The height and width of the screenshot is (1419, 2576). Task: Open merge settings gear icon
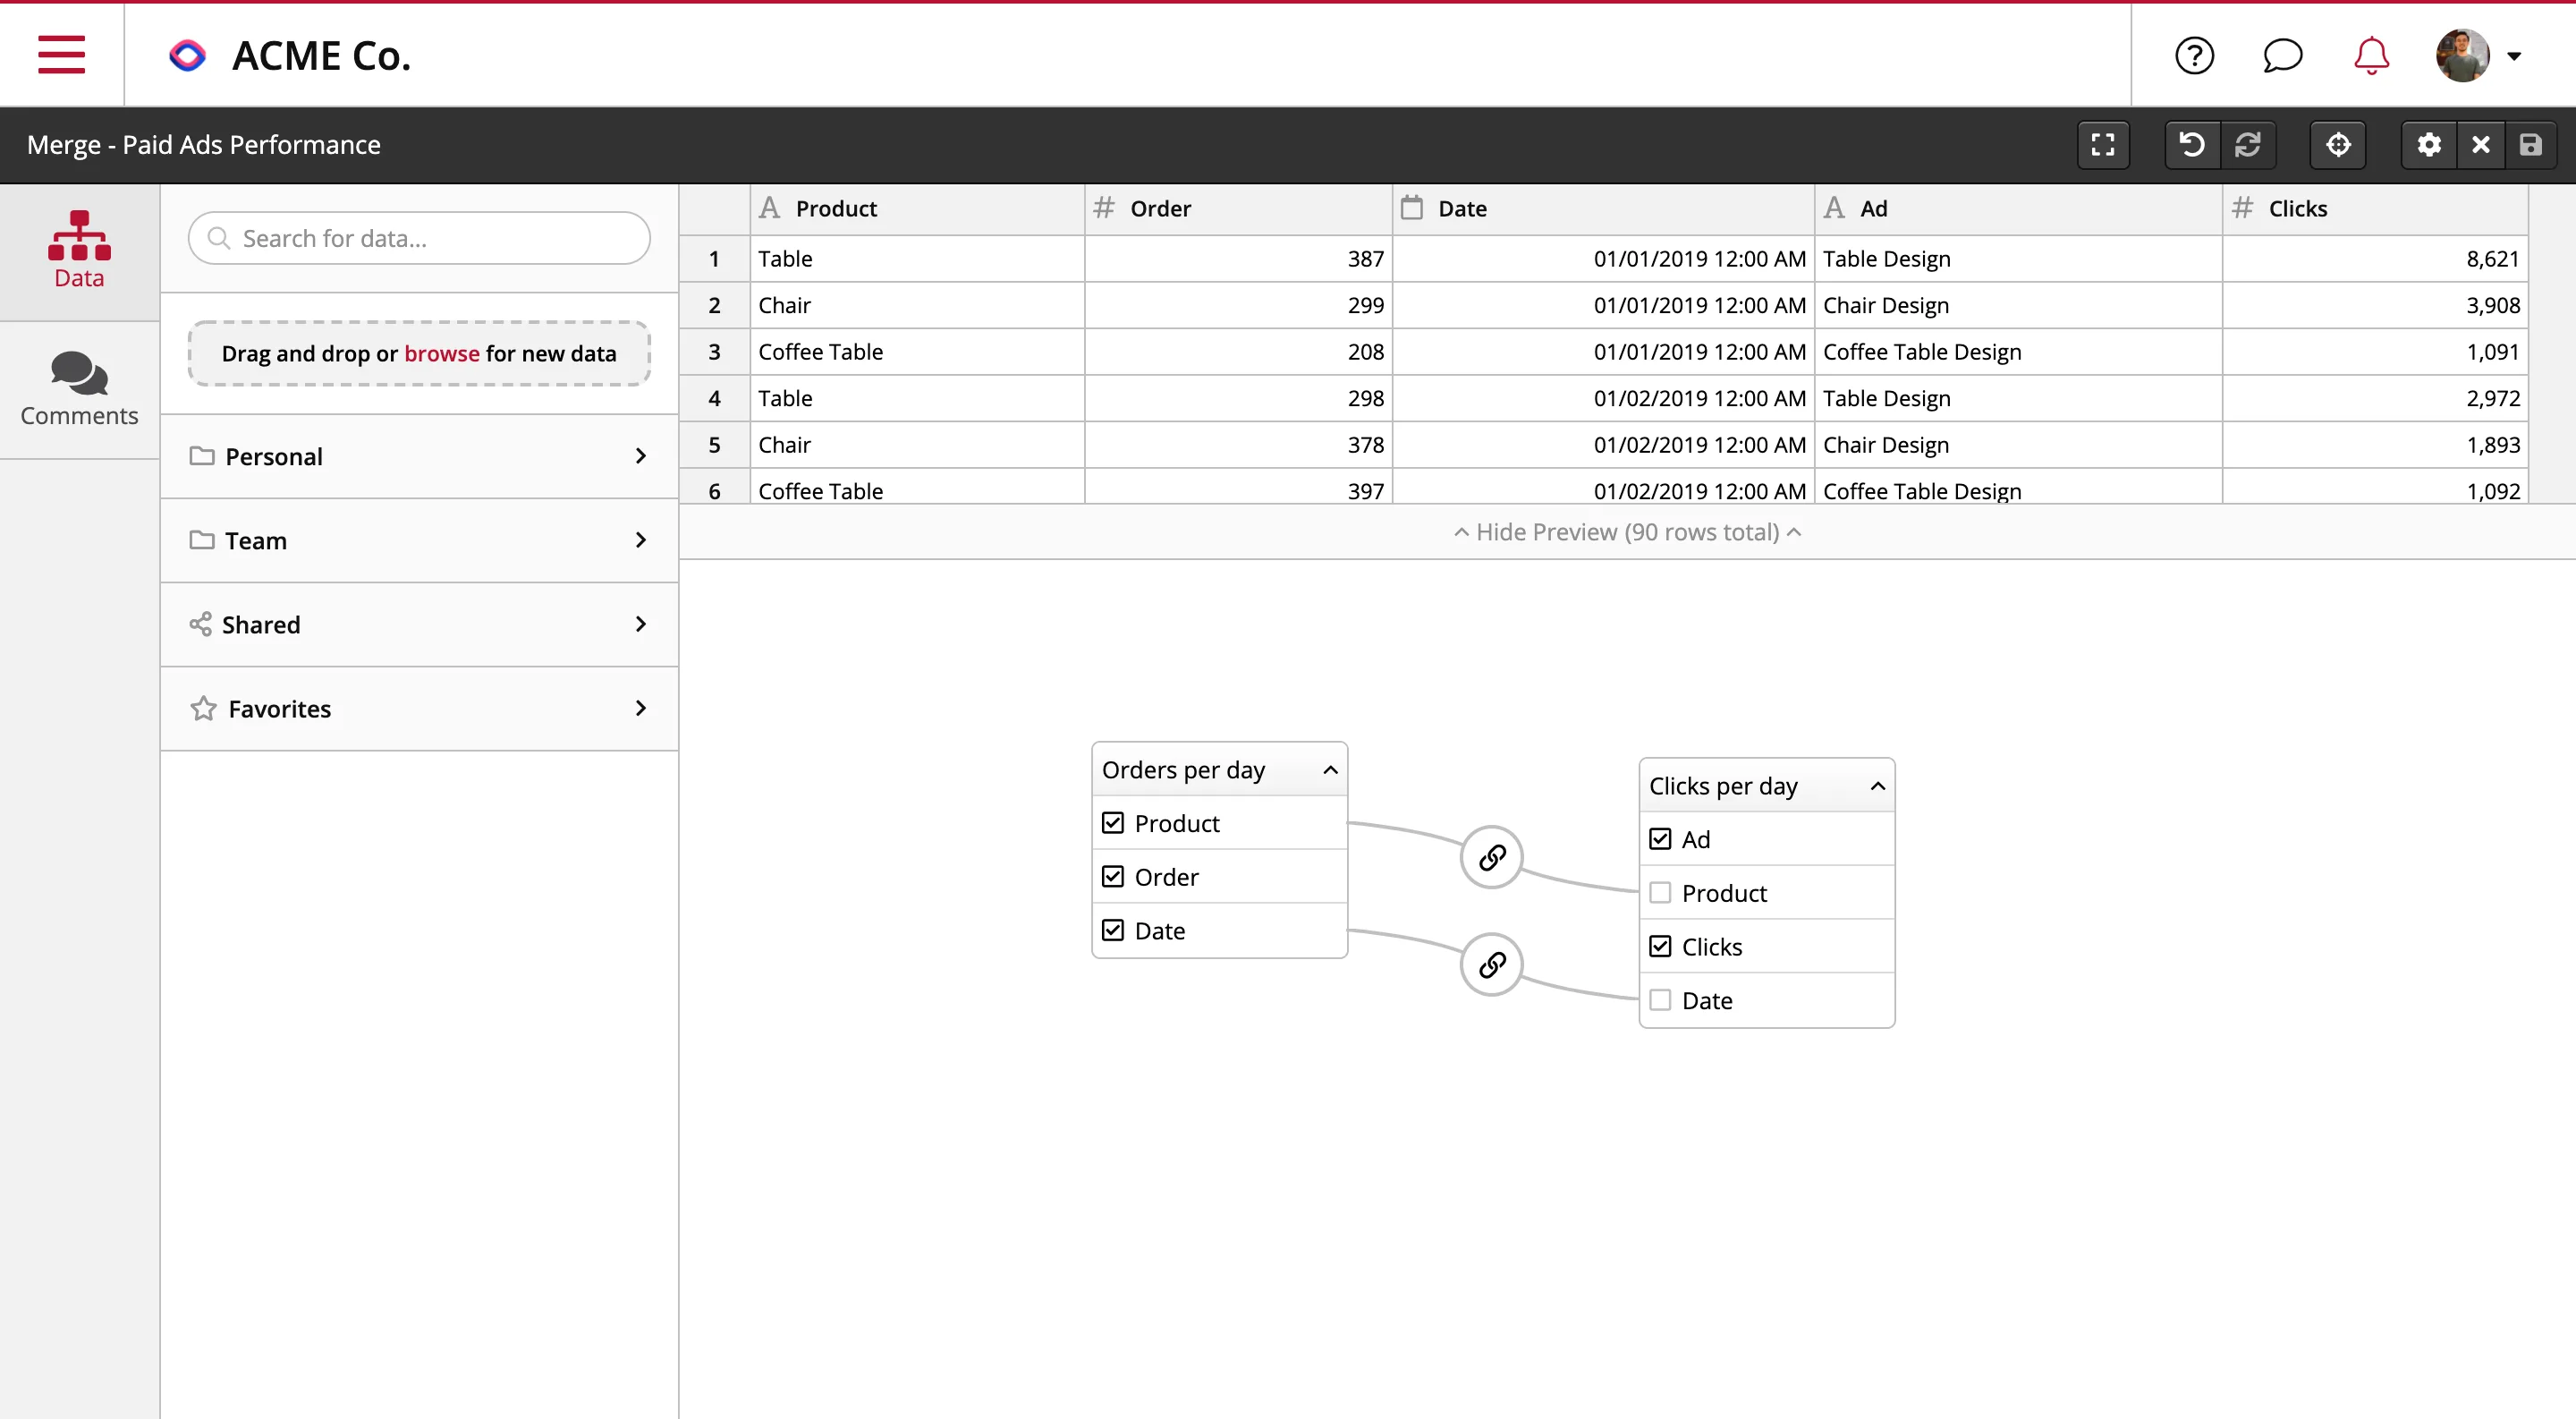(x=2429, y=145)
